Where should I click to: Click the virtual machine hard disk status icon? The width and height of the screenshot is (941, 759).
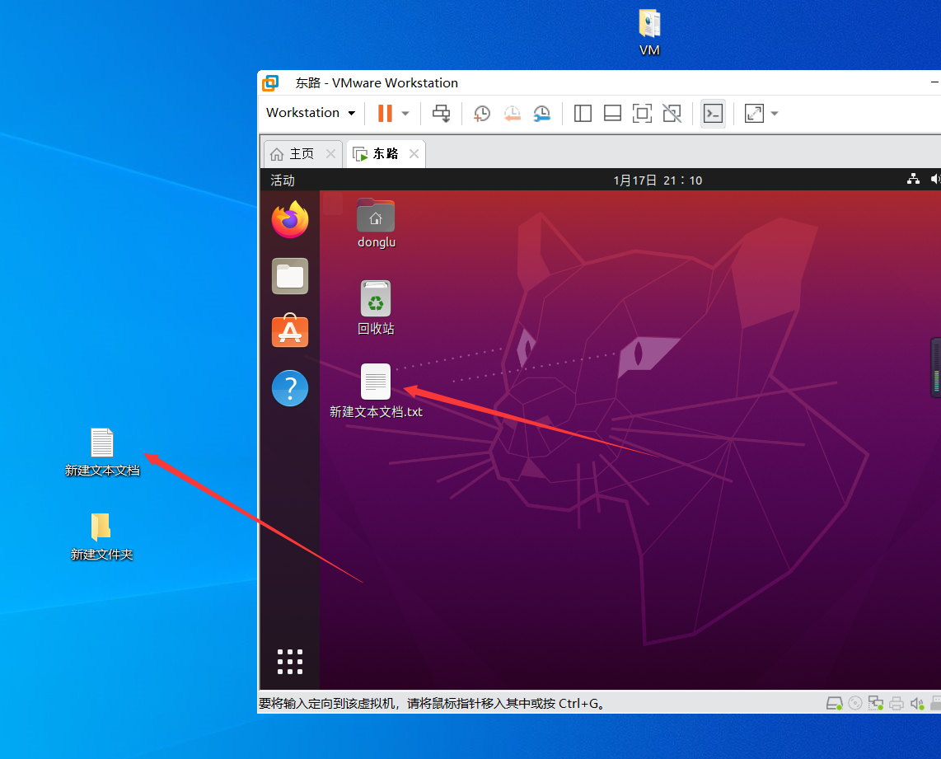(x=835, y=703)
